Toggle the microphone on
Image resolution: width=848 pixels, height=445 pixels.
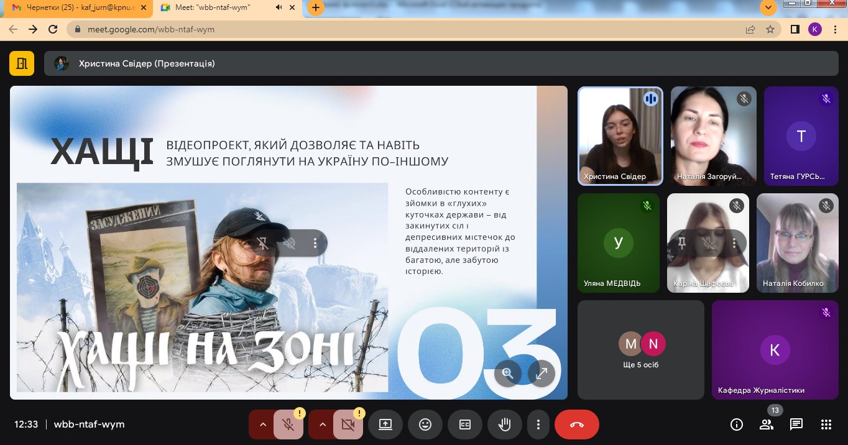click(x=288, y=424)
